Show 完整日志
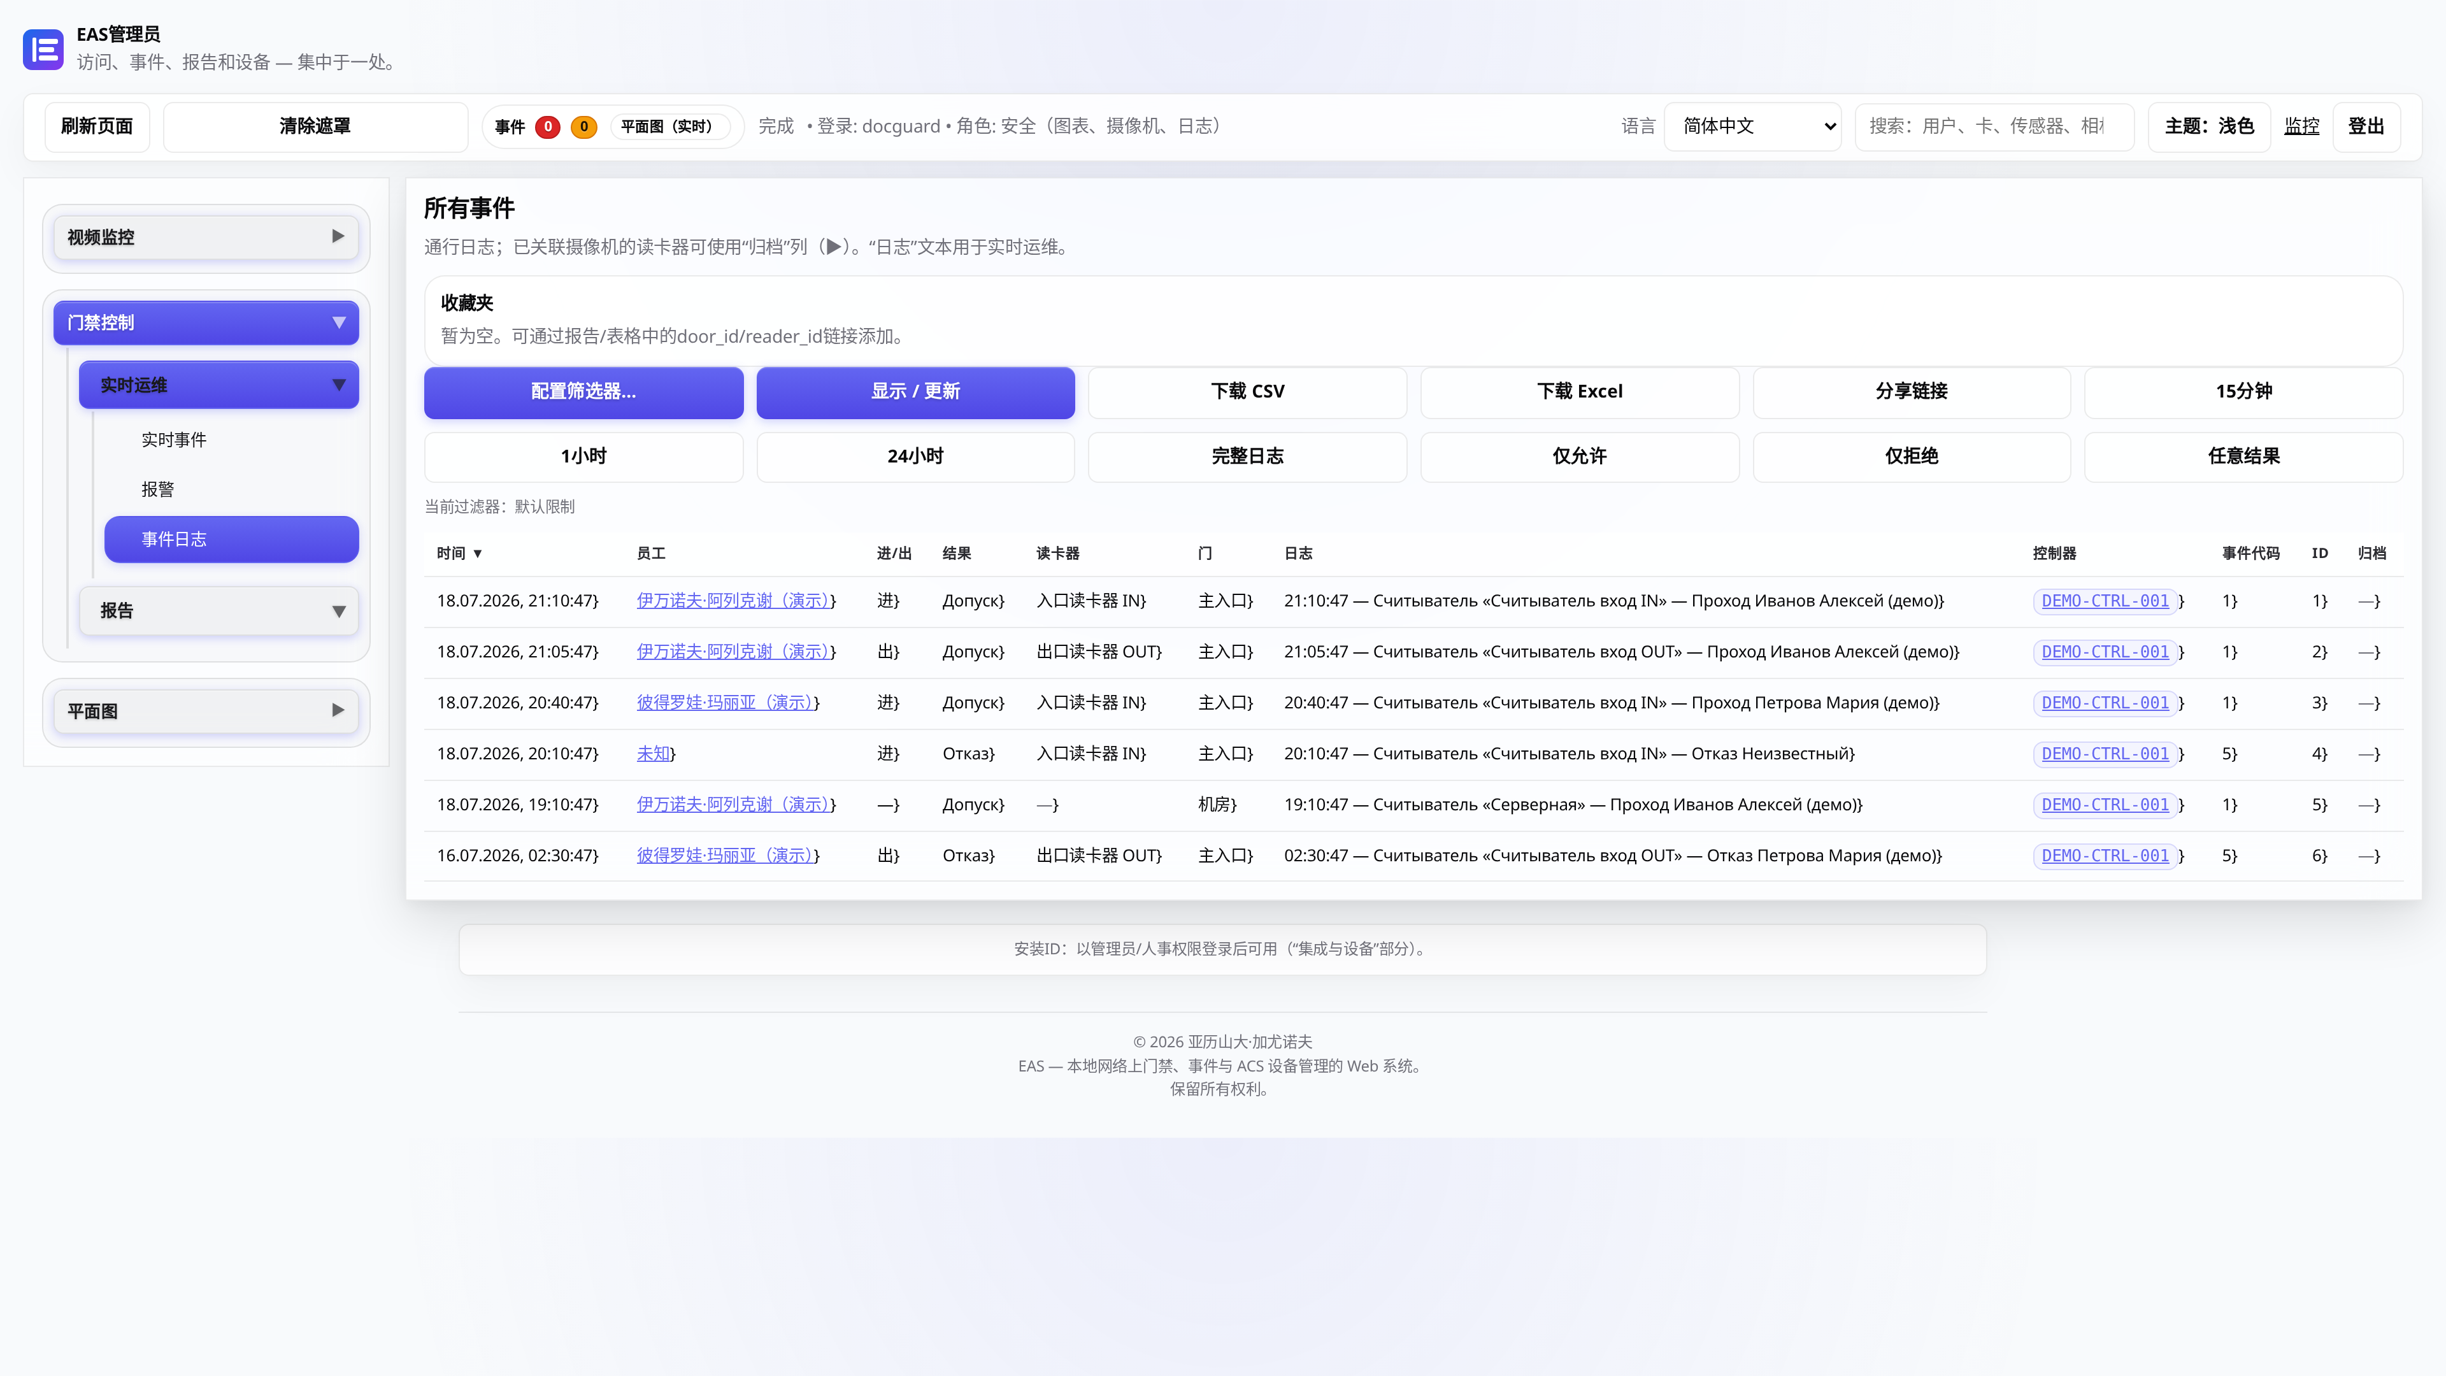2446x1376 pixels. pos(1248,457)
